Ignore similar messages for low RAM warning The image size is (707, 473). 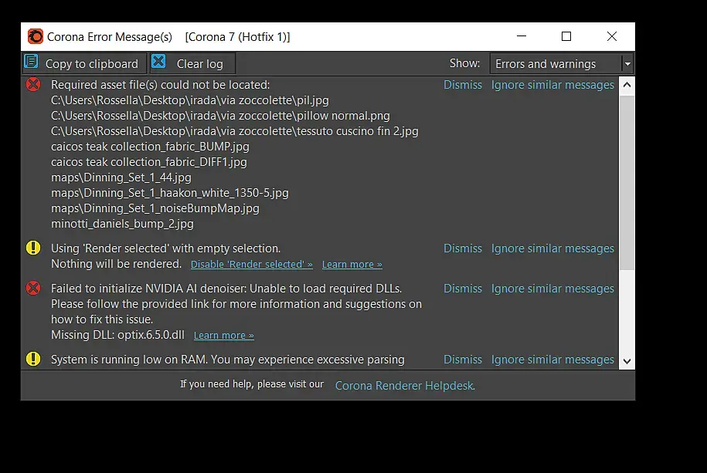pos(552,360)
